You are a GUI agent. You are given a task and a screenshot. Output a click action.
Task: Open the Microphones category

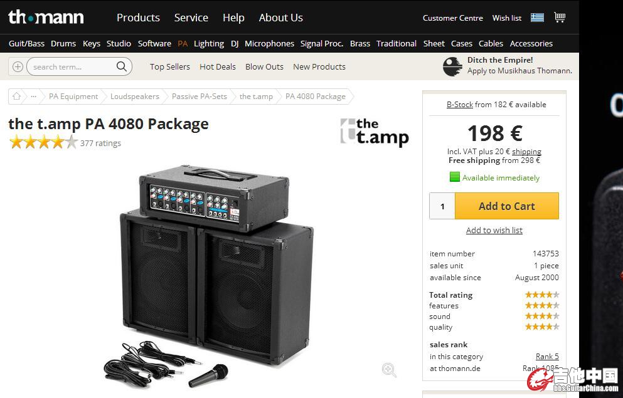(x=269, y=43)
